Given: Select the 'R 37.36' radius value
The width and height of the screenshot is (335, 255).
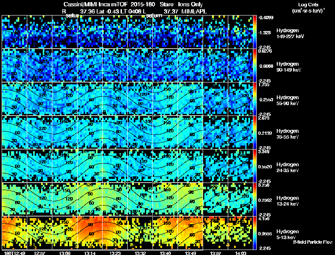Looking at the screenshot, I should [78, 11].
